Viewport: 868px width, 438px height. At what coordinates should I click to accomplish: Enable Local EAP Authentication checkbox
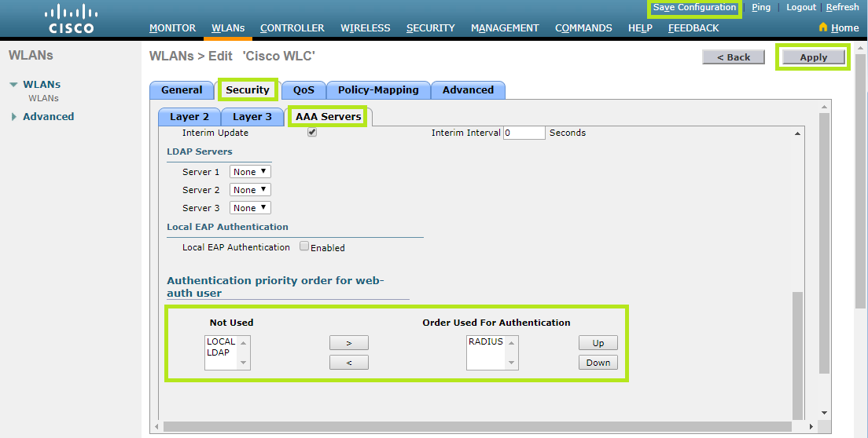tap(304, 246)
